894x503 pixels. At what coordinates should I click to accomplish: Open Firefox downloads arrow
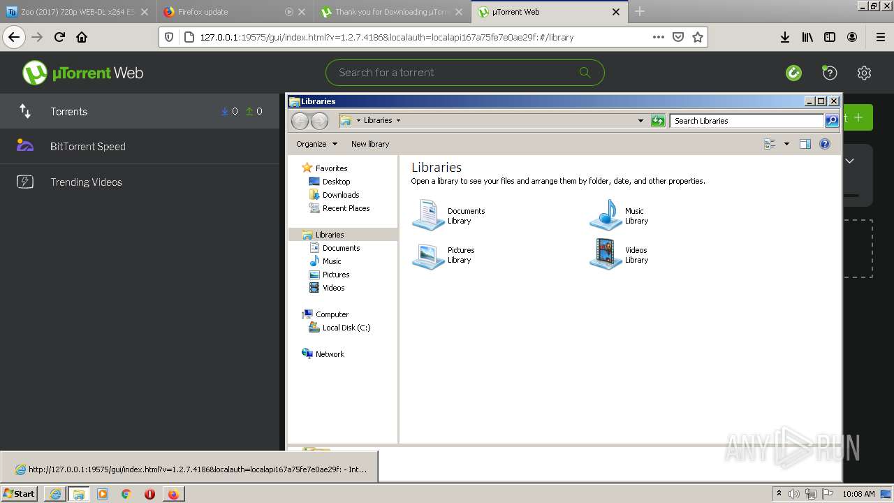pos(785,37)
